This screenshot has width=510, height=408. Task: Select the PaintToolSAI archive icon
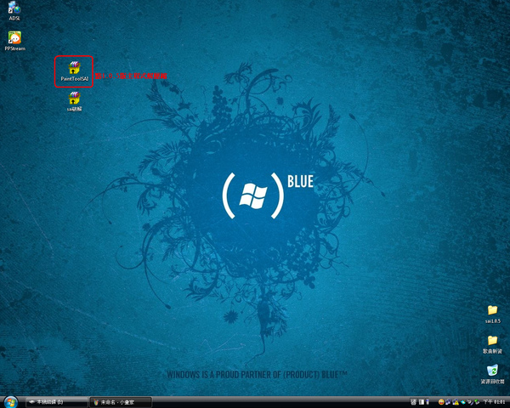75,71
